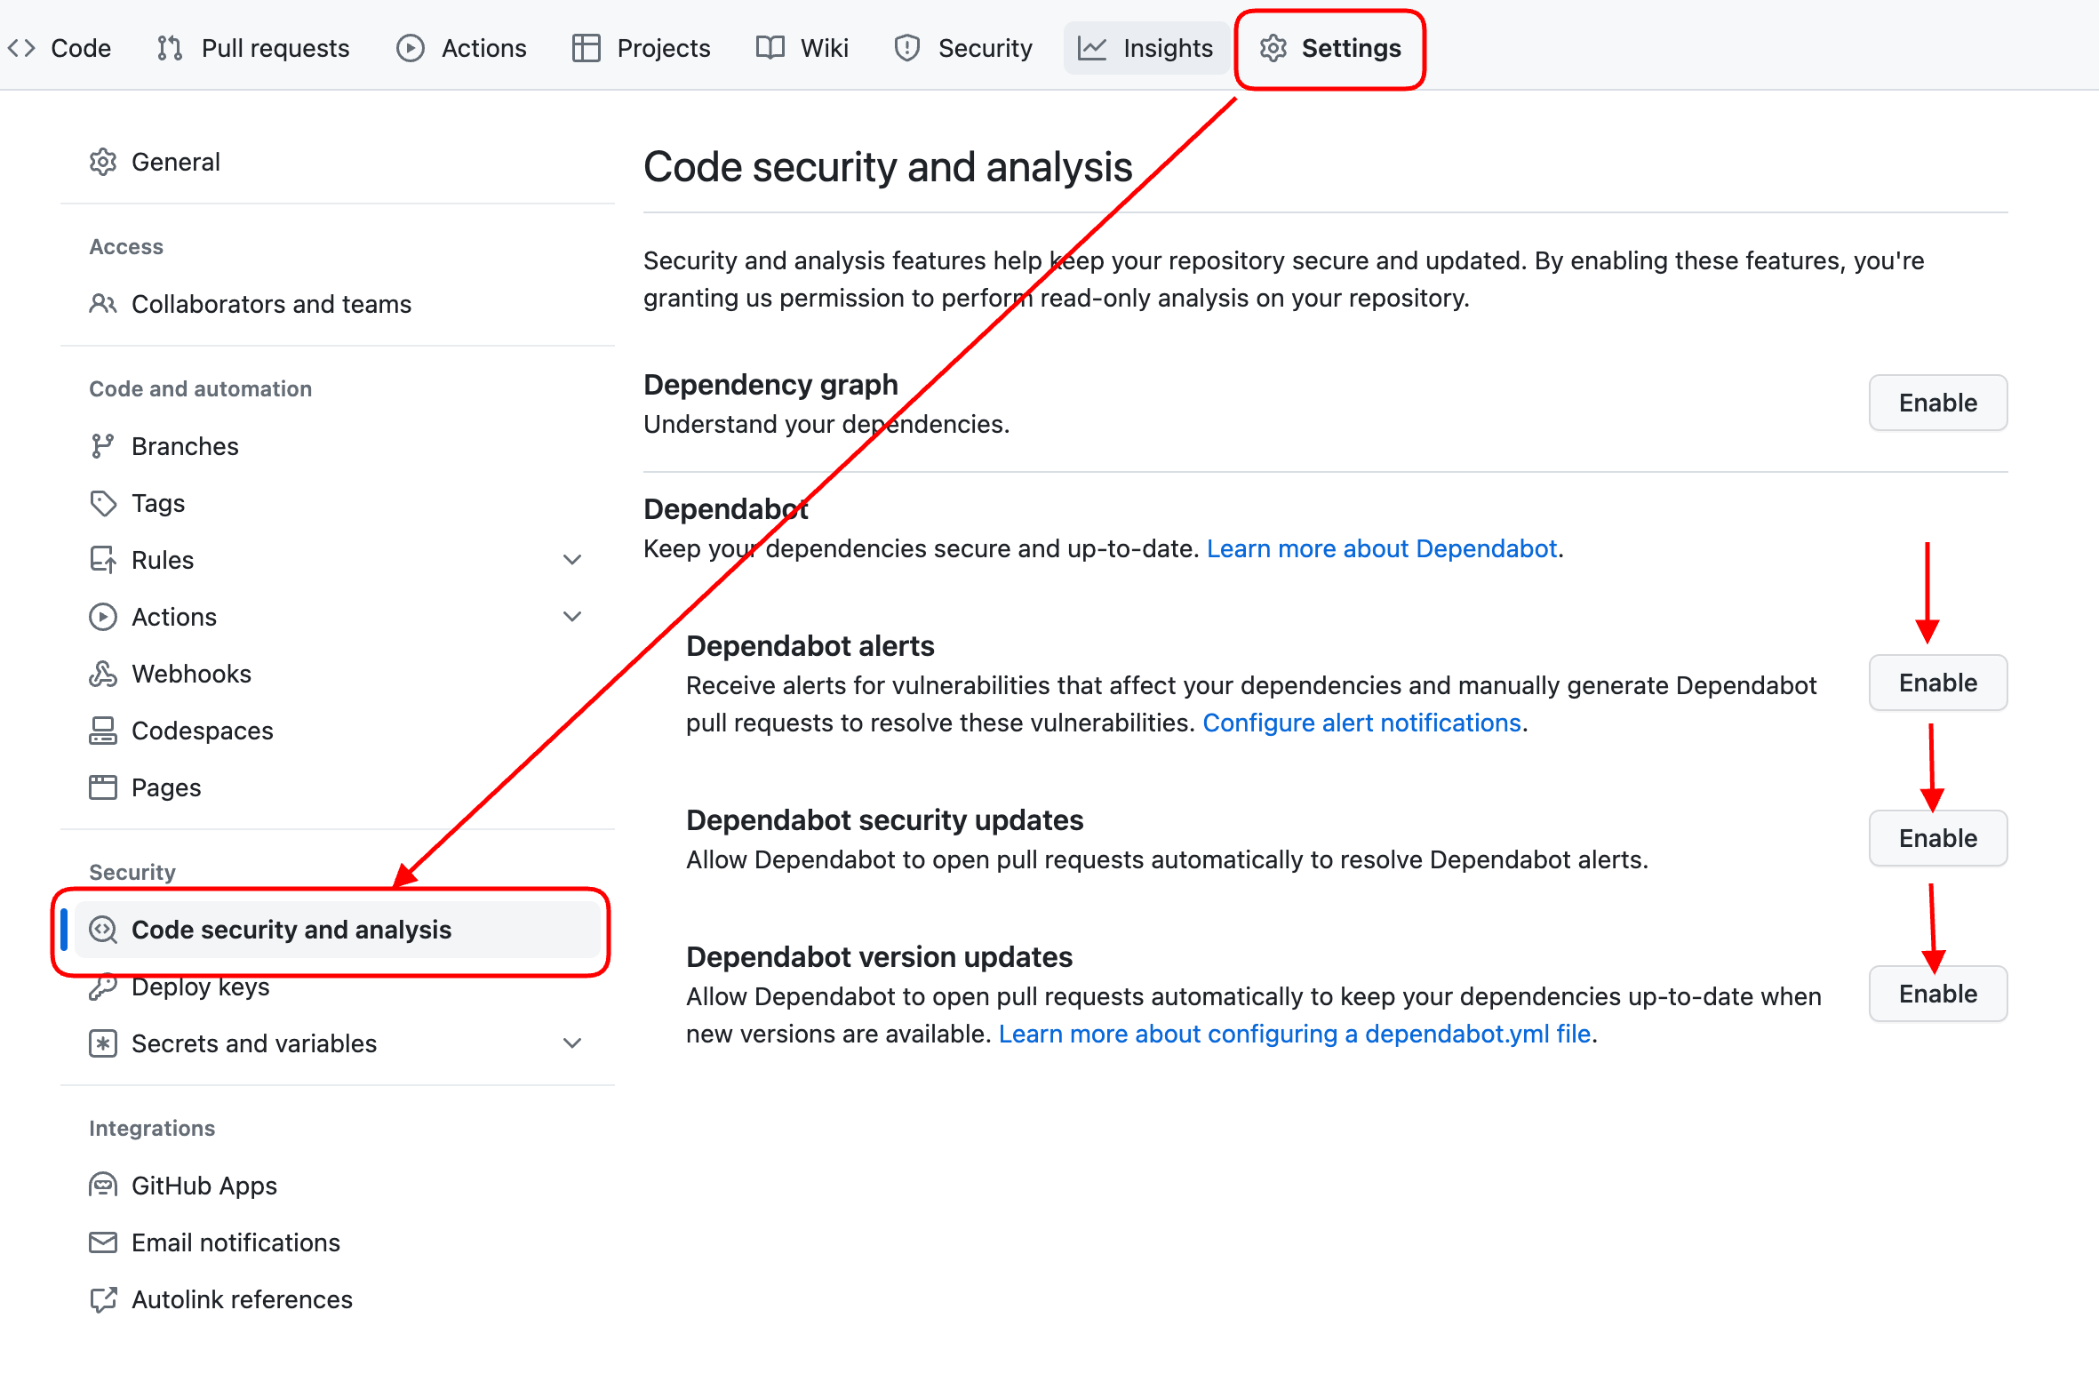The width and height of the screenshot is (2099, 1374).
Task: Click the Webhooks icon
Action: (103, 674)
